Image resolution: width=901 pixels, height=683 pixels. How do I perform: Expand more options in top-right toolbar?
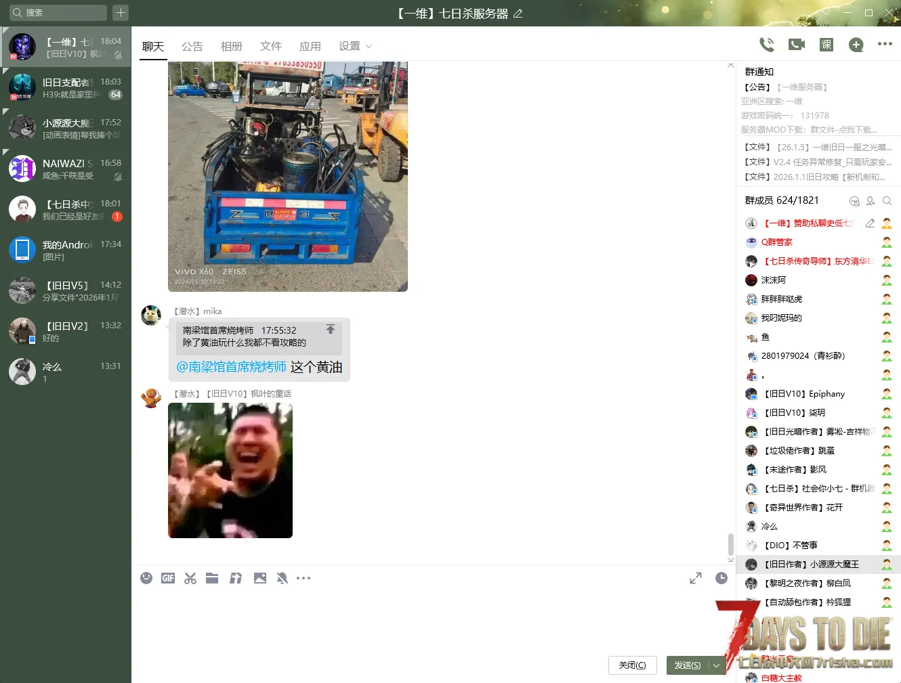point(885,44)
